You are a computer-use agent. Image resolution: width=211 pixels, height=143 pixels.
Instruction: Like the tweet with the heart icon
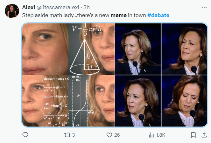point(109,135)
